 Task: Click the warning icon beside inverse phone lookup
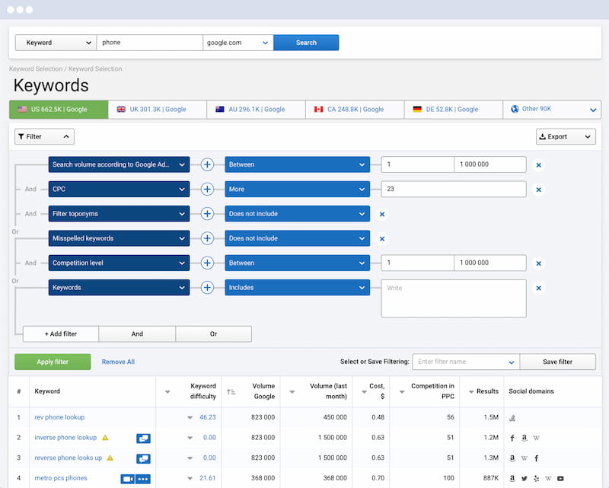coord(105,438)
